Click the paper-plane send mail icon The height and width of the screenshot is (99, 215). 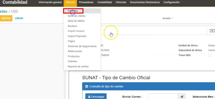(182, 97)
